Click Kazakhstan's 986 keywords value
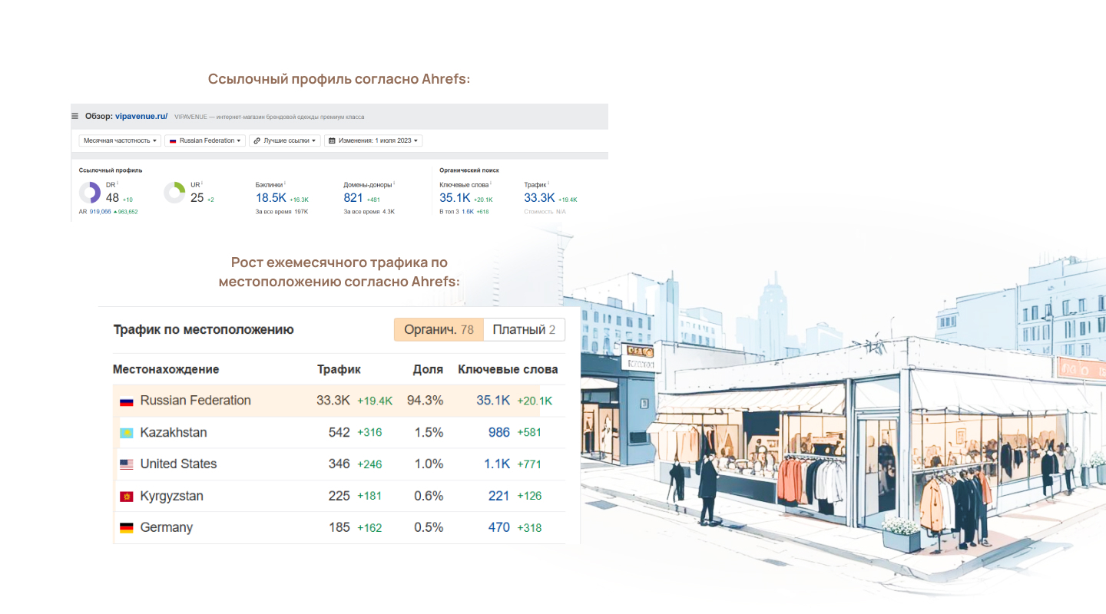The height and width of the screenshot is (614, 1106). [498, 433]
